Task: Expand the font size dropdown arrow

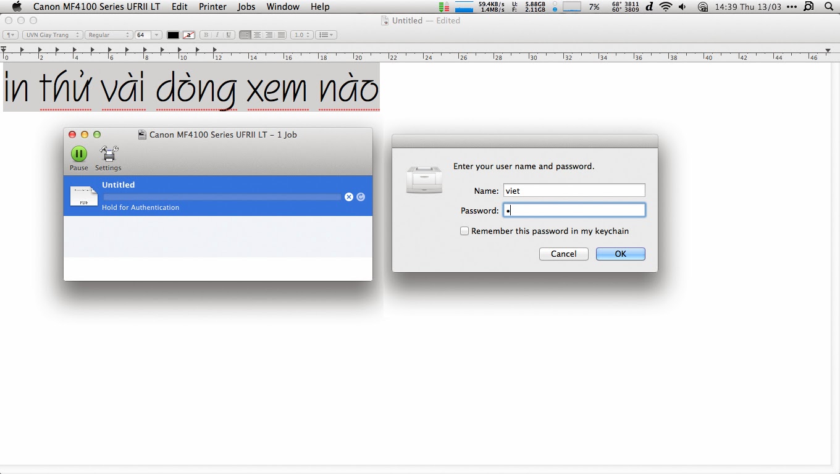Action: 157,35
